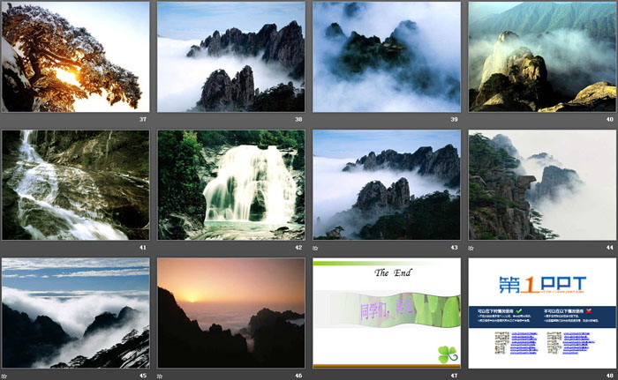Choose slide 40 showing the sunlit boulder
This screenshot has height=380, width=618.
tap(542, 56)
